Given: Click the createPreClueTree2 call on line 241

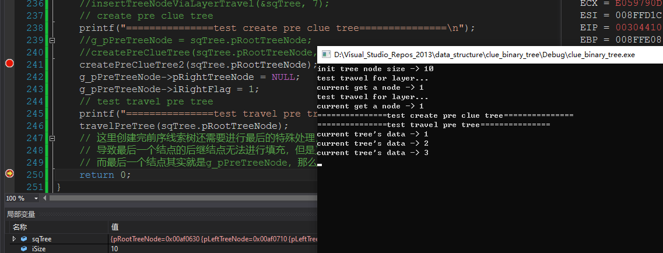Looking at the screenshot, I should (x=198, y=65).
